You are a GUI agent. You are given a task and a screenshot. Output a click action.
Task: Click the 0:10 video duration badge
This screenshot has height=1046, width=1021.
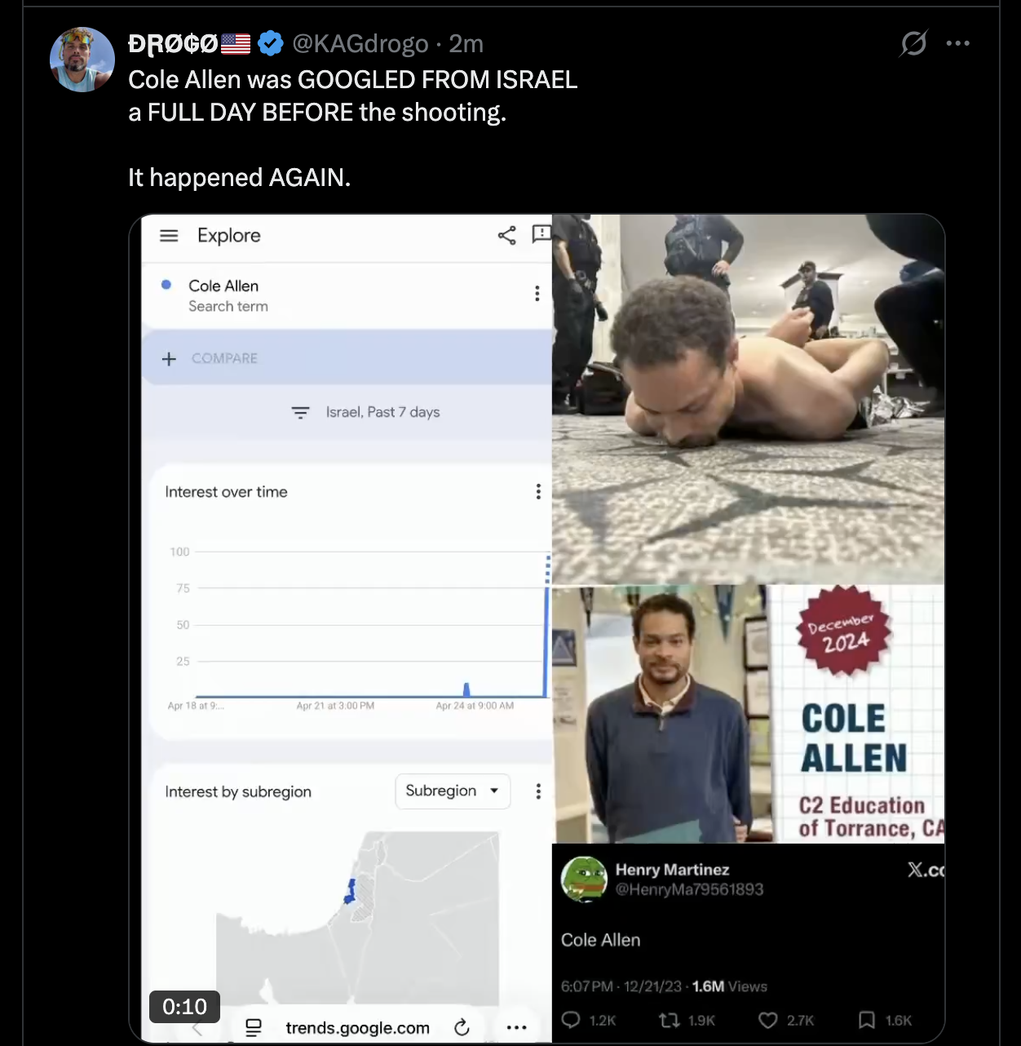(184, 1007)
